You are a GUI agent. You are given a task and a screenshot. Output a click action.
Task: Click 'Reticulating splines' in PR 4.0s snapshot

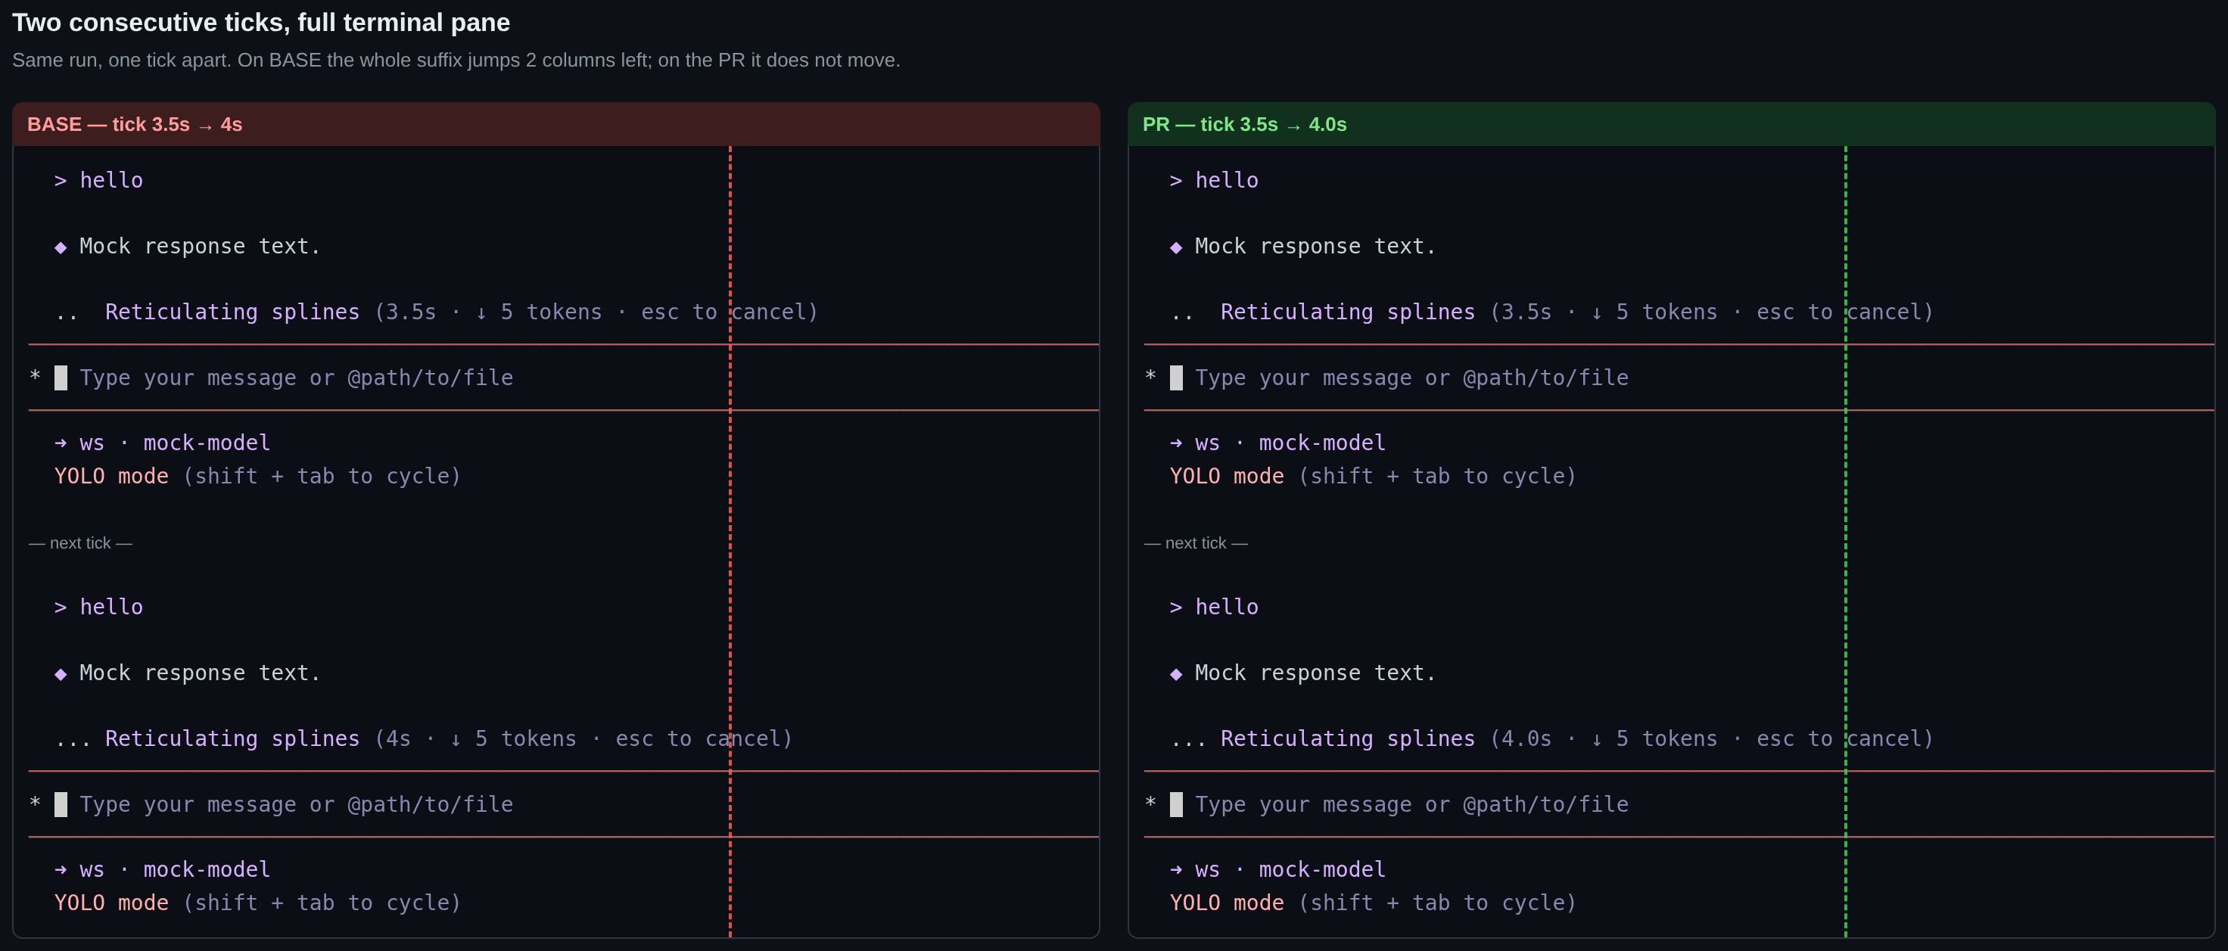point(1348,738)
